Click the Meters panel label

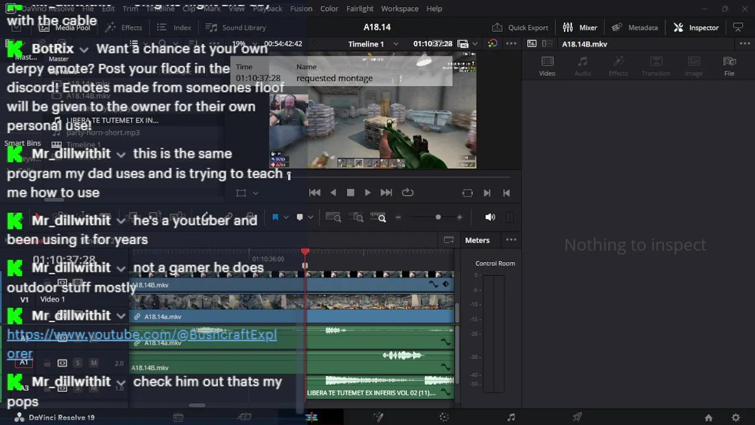pos(477,240)
